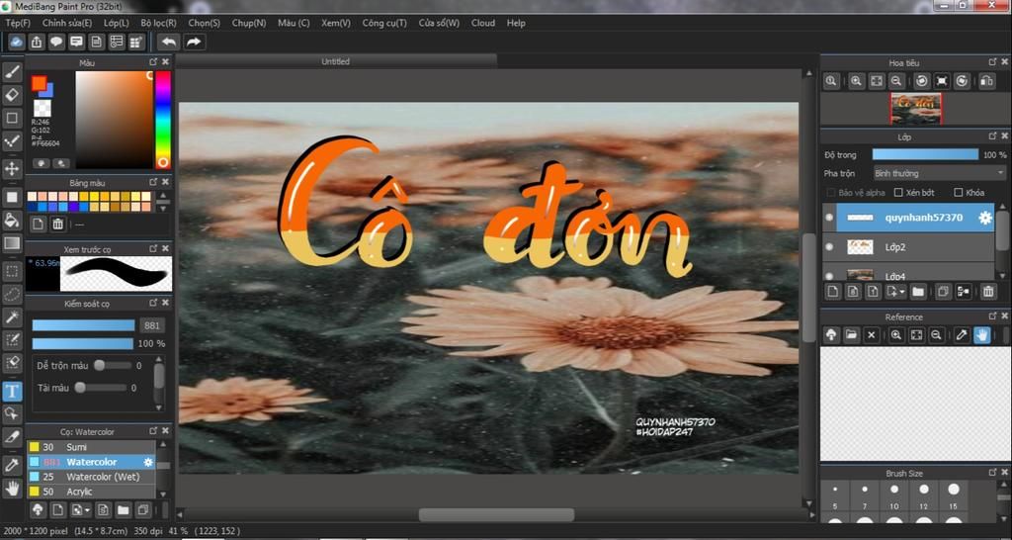Select the Text tool
Image resolution: width=1012 pixels, height=540 pixels.
coord(12,391)
